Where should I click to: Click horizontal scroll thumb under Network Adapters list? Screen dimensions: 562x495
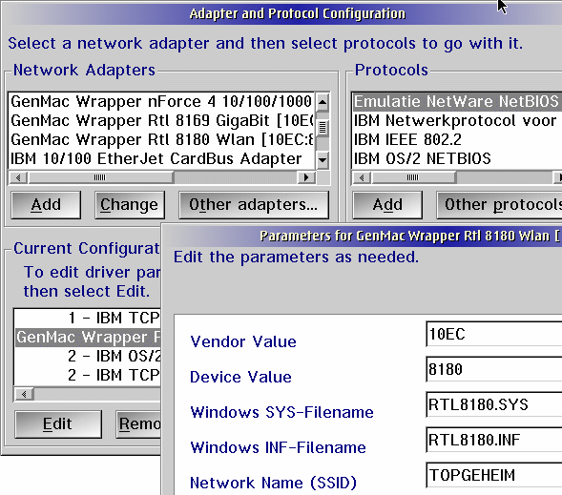click(100, 177)
